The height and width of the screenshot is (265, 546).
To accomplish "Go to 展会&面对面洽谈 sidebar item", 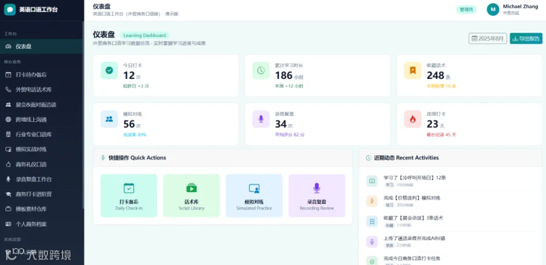I will tap(41, 104).
